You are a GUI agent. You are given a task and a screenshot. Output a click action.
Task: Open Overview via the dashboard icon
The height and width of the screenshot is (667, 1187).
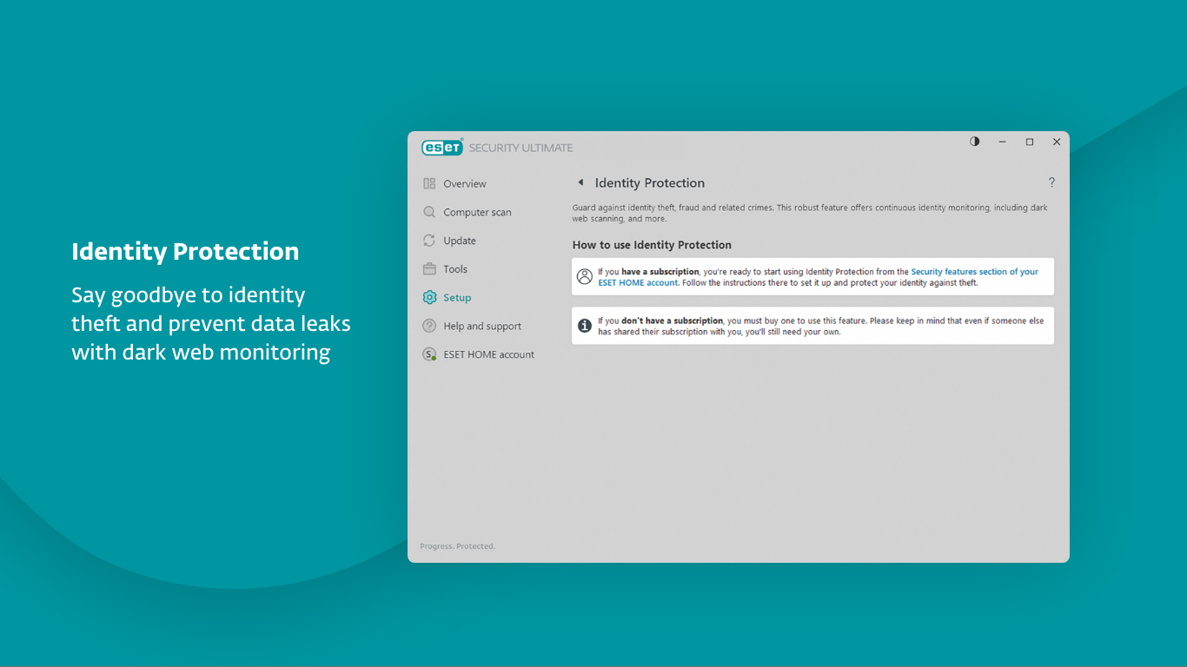[x=429, y=183]
